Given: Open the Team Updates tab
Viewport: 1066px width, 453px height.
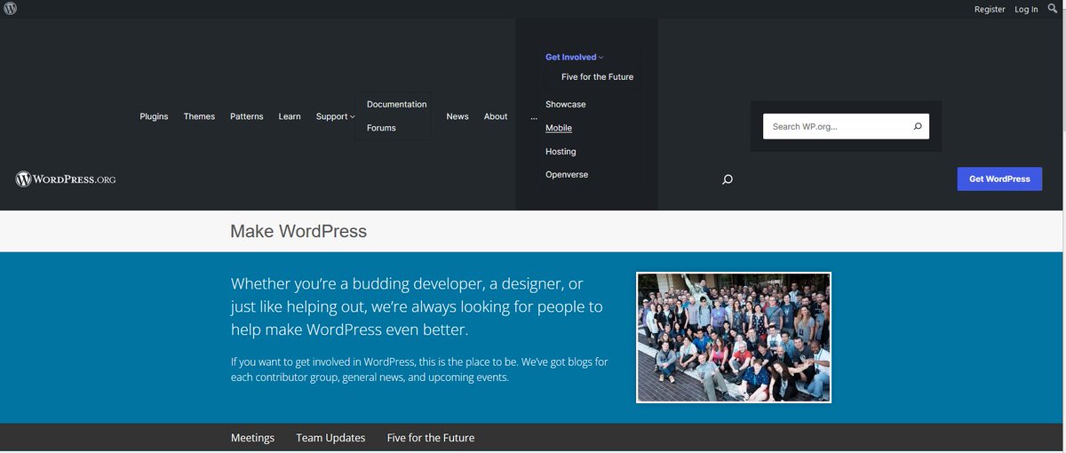Looking at the screenshot, I should 330,438.
